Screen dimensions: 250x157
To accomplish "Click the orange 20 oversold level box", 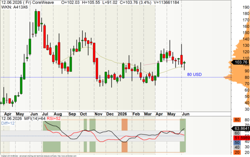I will click(x=237, y=152).
